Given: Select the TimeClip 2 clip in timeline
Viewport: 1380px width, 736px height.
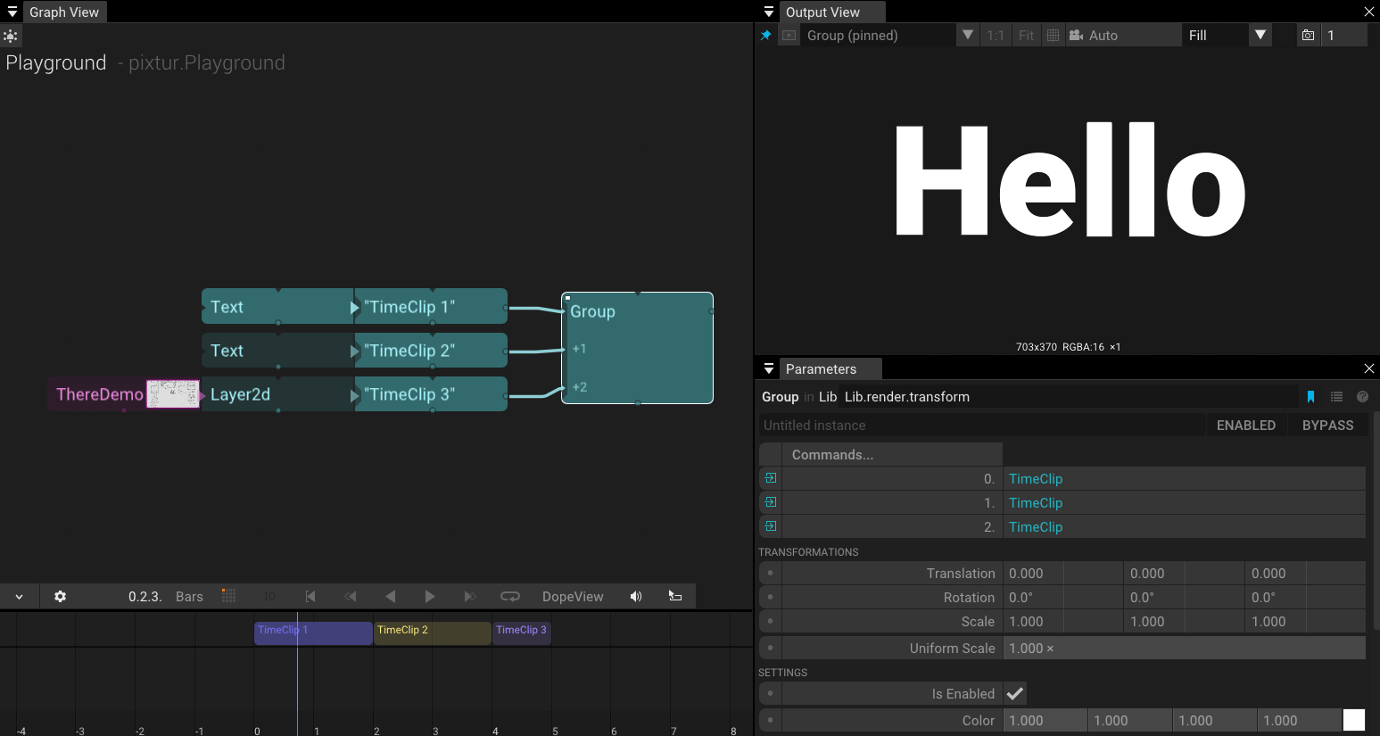Looking at the screenshot, I should coord(432,633).
